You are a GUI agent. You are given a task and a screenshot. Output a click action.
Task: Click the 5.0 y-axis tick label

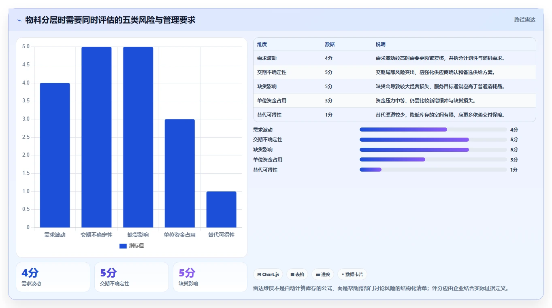coord(26,47)
